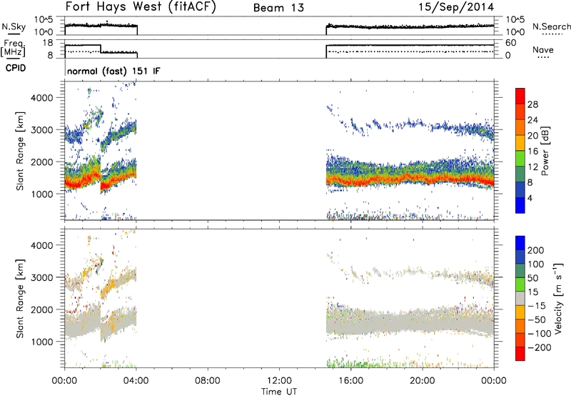This screenshot has height=396, width=571.
Task: Pick the light green 12–16 dB Power segment
Action: pos(520,159)
